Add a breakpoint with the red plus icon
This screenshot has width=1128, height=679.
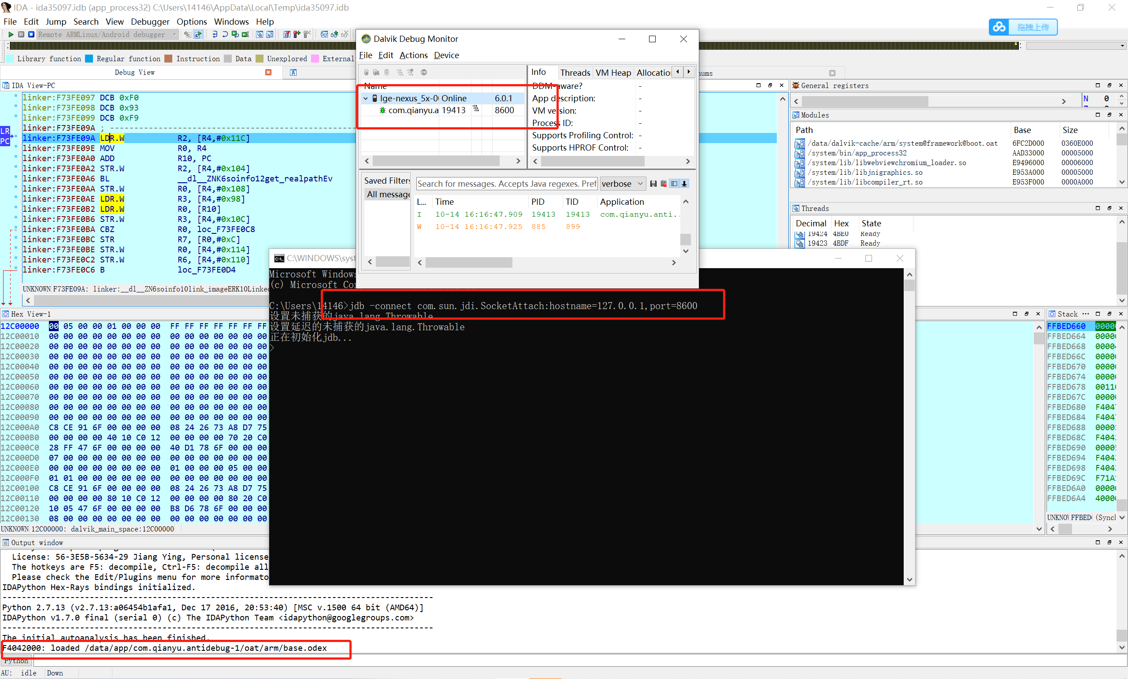click(297, 34)
